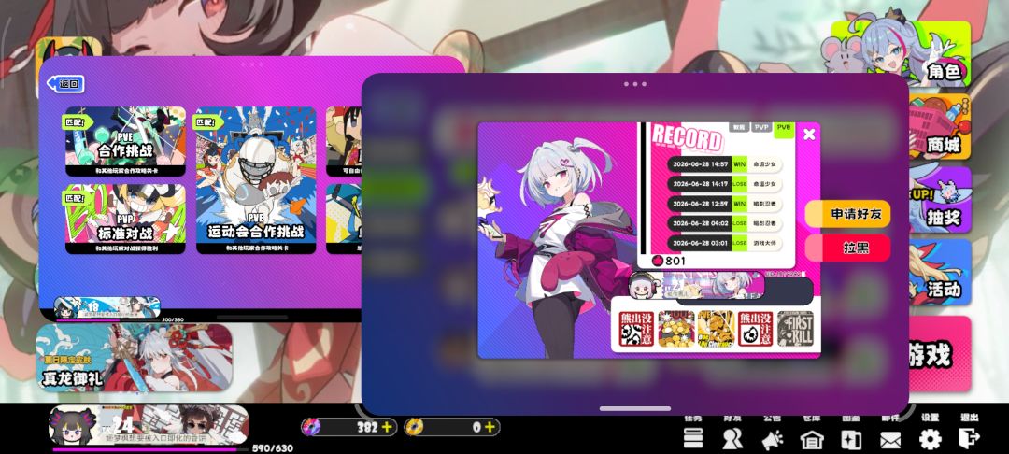Click the three-dot multitasking handle of front window
Screen dimensions: 1009x454
pos(635,83)
